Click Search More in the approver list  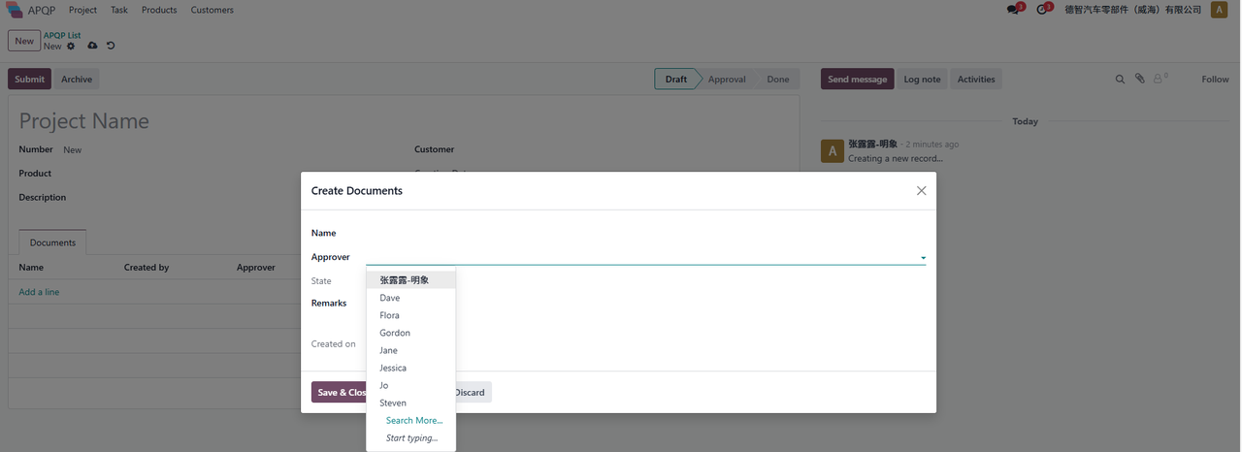[413, 420]
